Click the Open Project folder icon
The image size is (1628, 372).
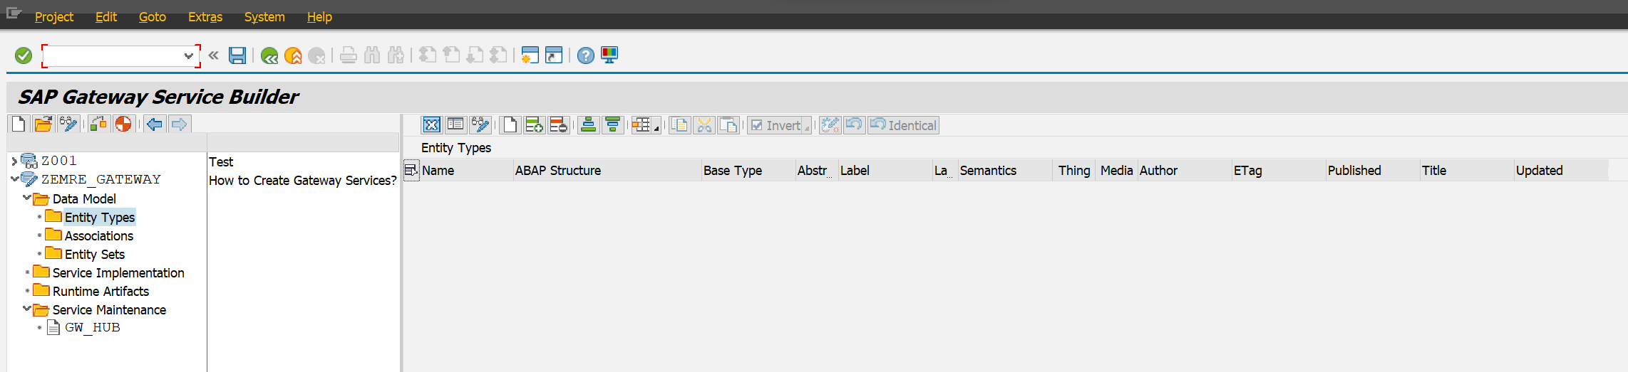(43, 124)
